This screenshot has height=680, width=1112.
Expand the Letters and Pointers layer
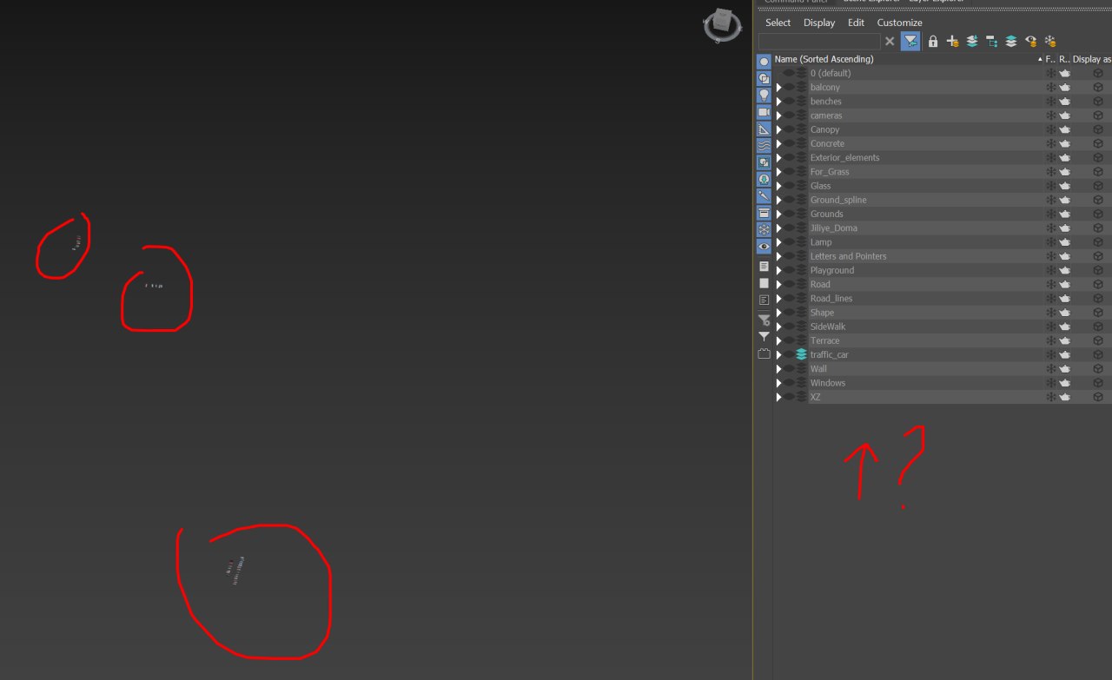[x=778, y=256]
